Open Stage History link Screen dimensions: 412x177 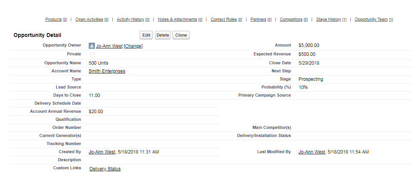tap(328, 19)
